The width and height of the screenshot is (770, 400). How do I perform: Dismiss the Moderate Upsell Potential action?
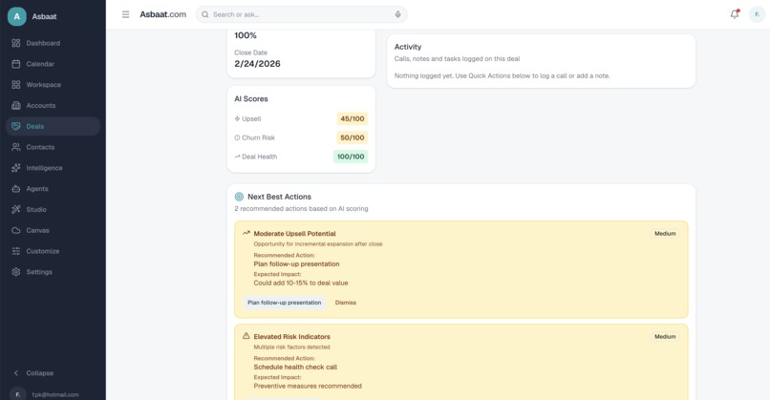346,303
